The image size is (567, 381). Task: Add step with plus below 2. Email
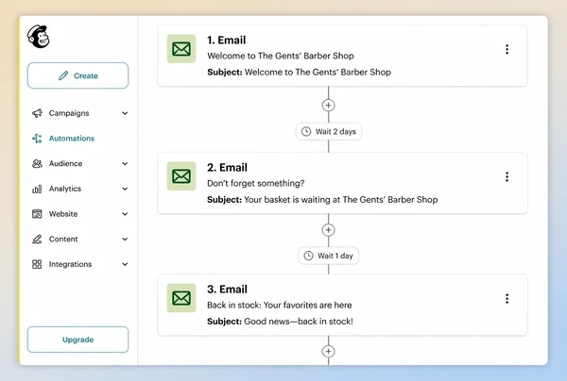point(328,230)
